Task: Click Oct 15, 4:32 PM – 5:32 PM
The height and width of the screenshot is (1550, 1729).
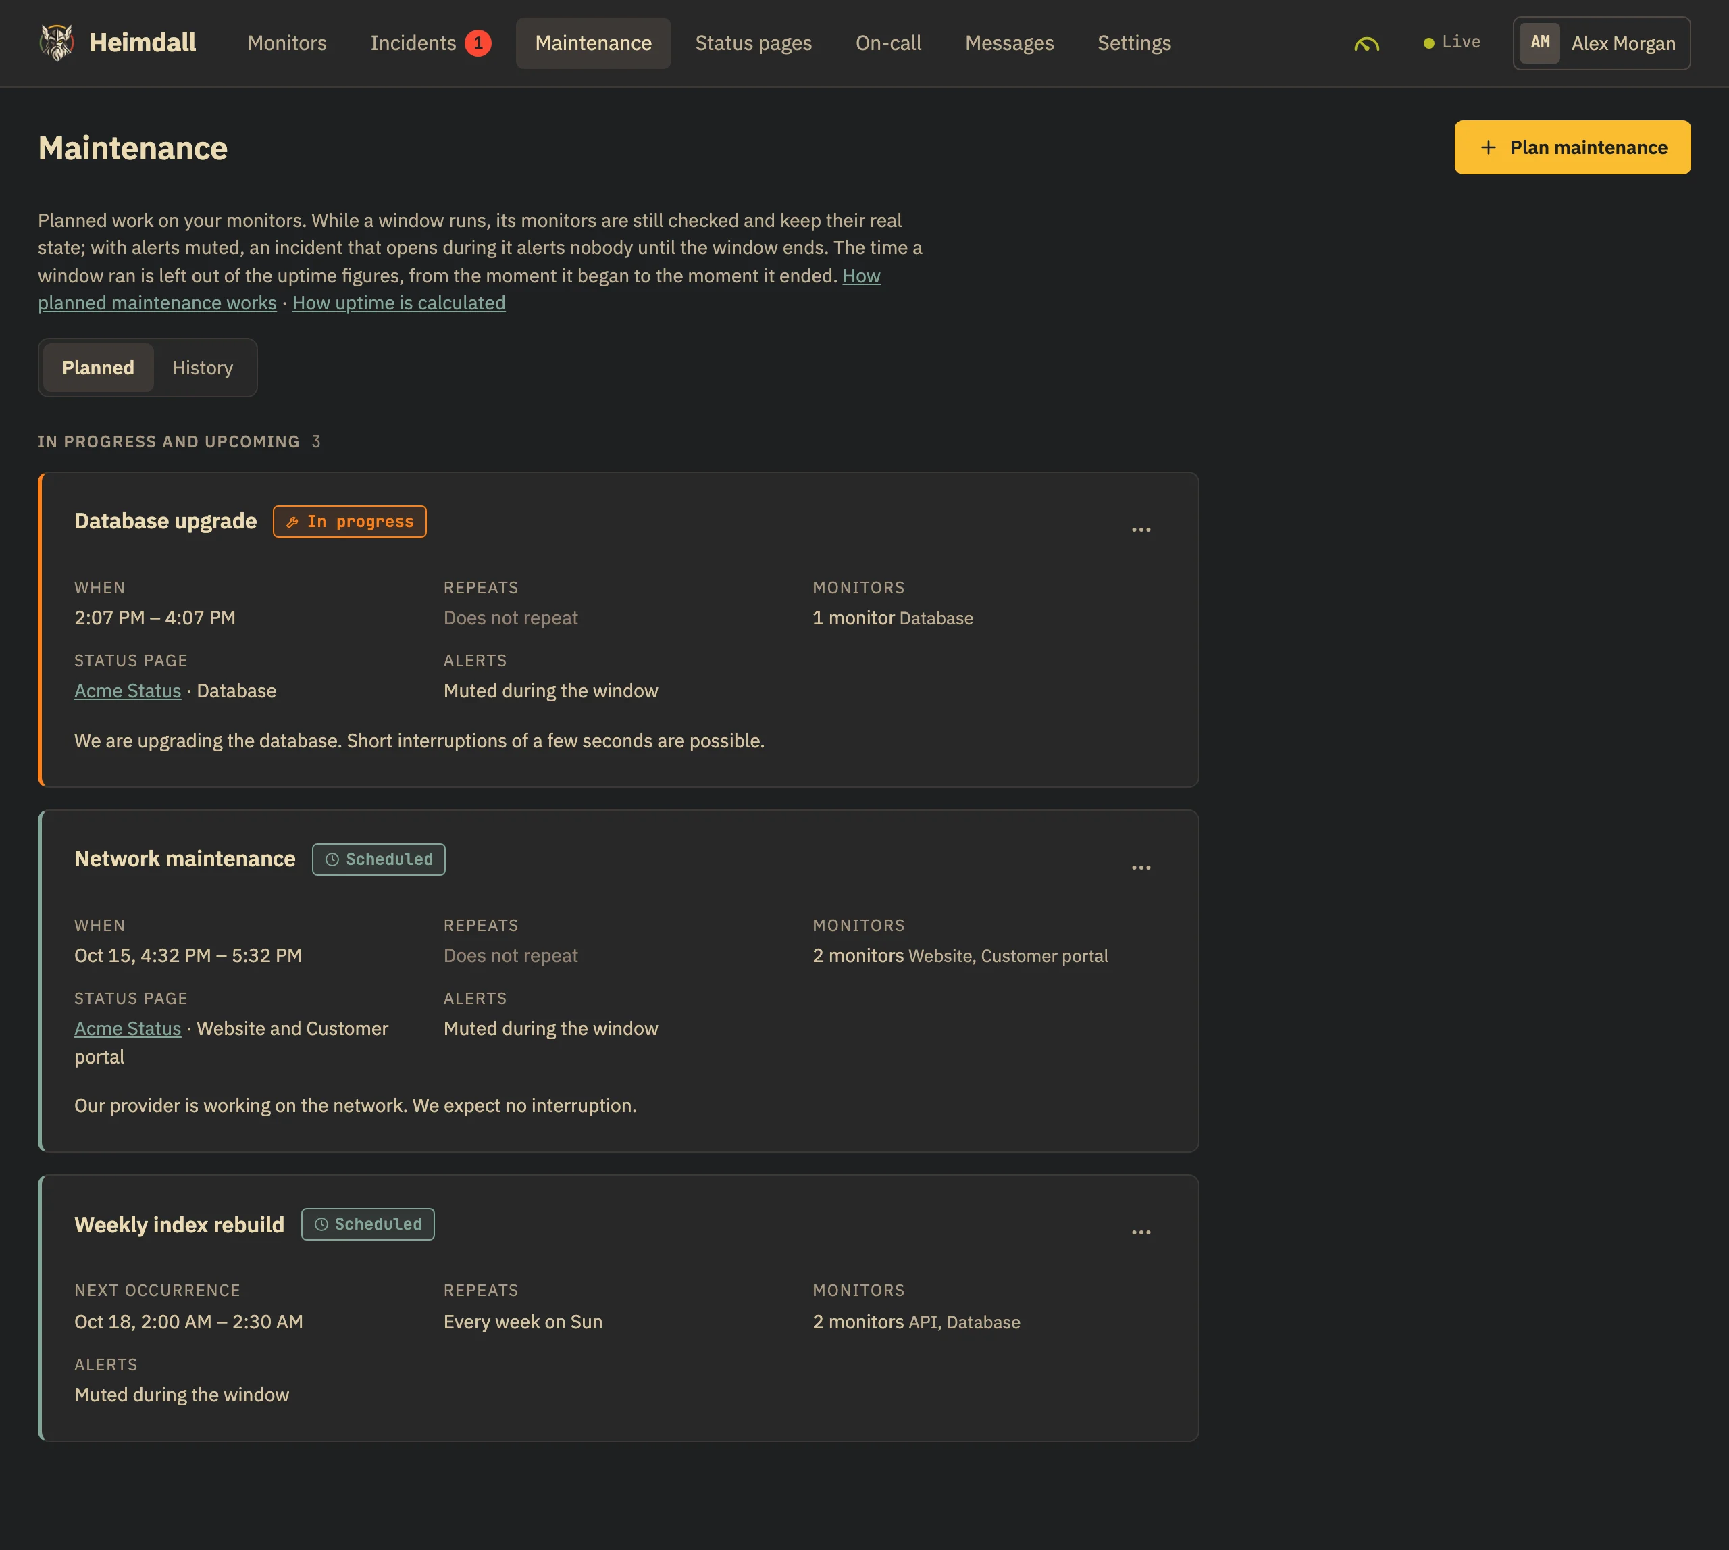Action: pos(188,955)
